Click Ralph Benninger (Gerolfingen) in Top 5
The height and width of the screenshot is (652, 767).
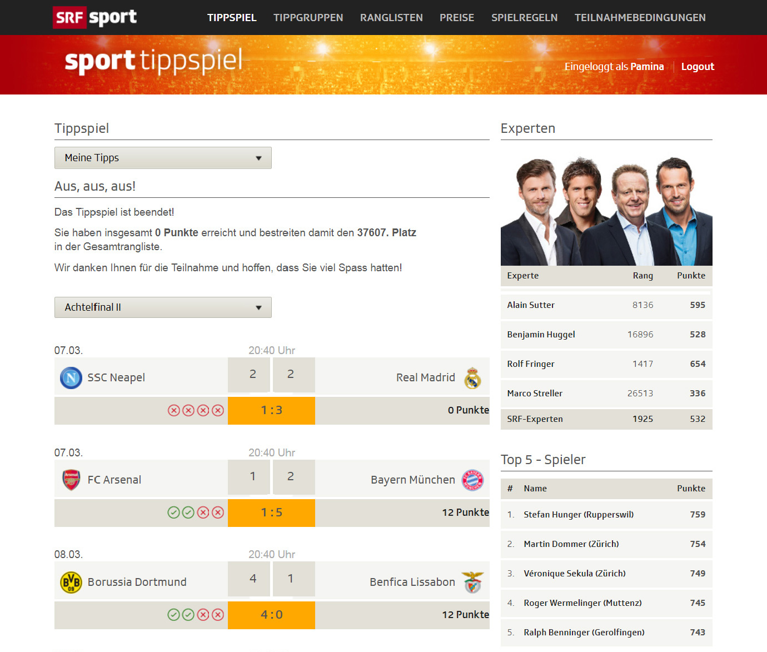pos(584,633)
